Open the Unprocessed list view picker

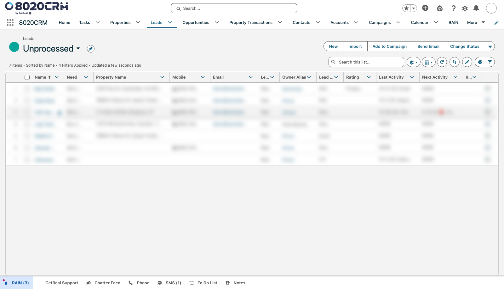tap(78, 48)
